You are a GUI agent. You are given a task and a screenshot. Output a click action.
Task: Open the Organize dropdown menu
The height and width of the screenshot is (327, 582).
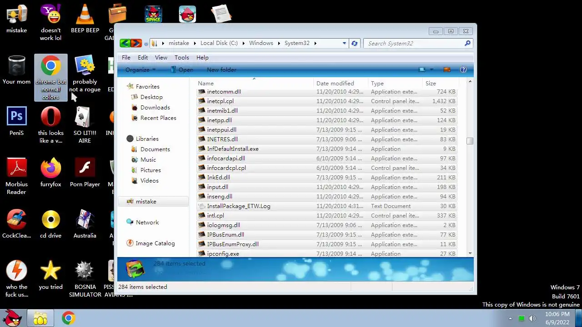[x=140, y=69]
